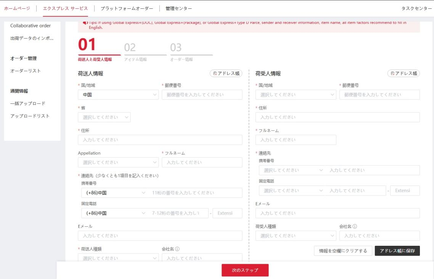Open the Appellation dropdown

(x=118, y=162)
